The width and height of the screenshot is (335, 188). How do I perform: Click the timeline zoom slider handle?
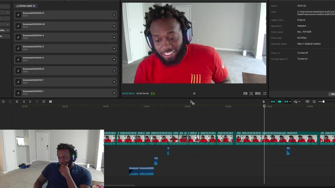[323, 102]
